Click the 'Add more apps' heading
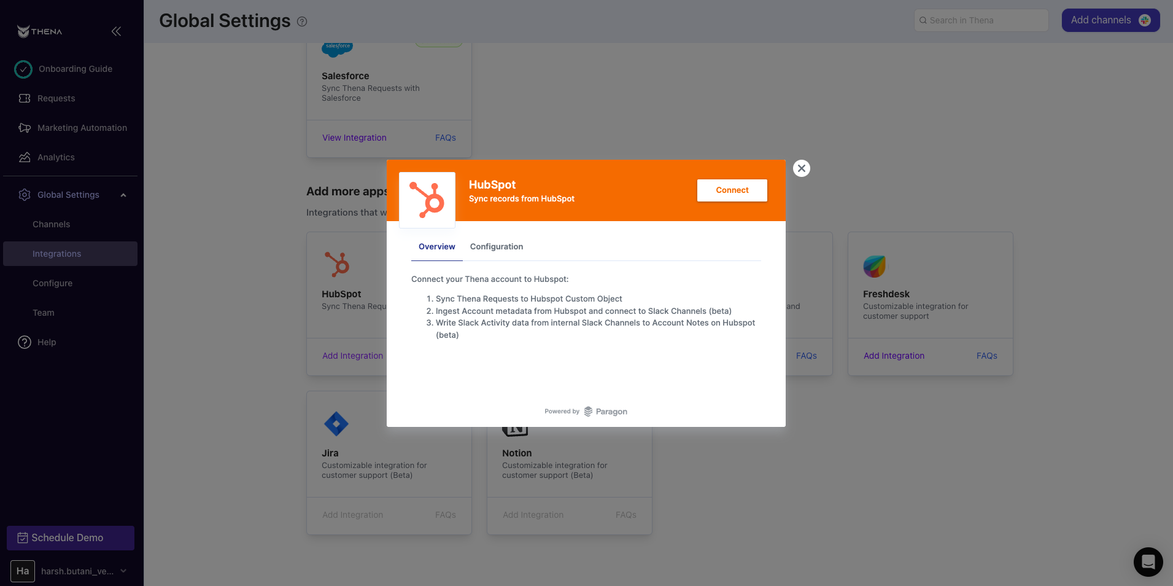The image size is (1173, 586). tap(347, 192)
